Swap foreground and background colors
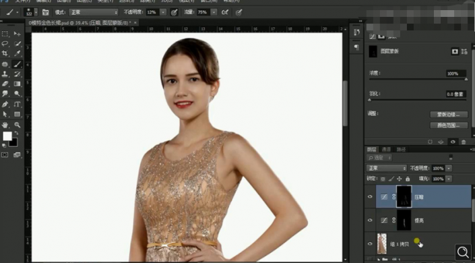This screenshot has height=263, width=475. click(16, 133)
